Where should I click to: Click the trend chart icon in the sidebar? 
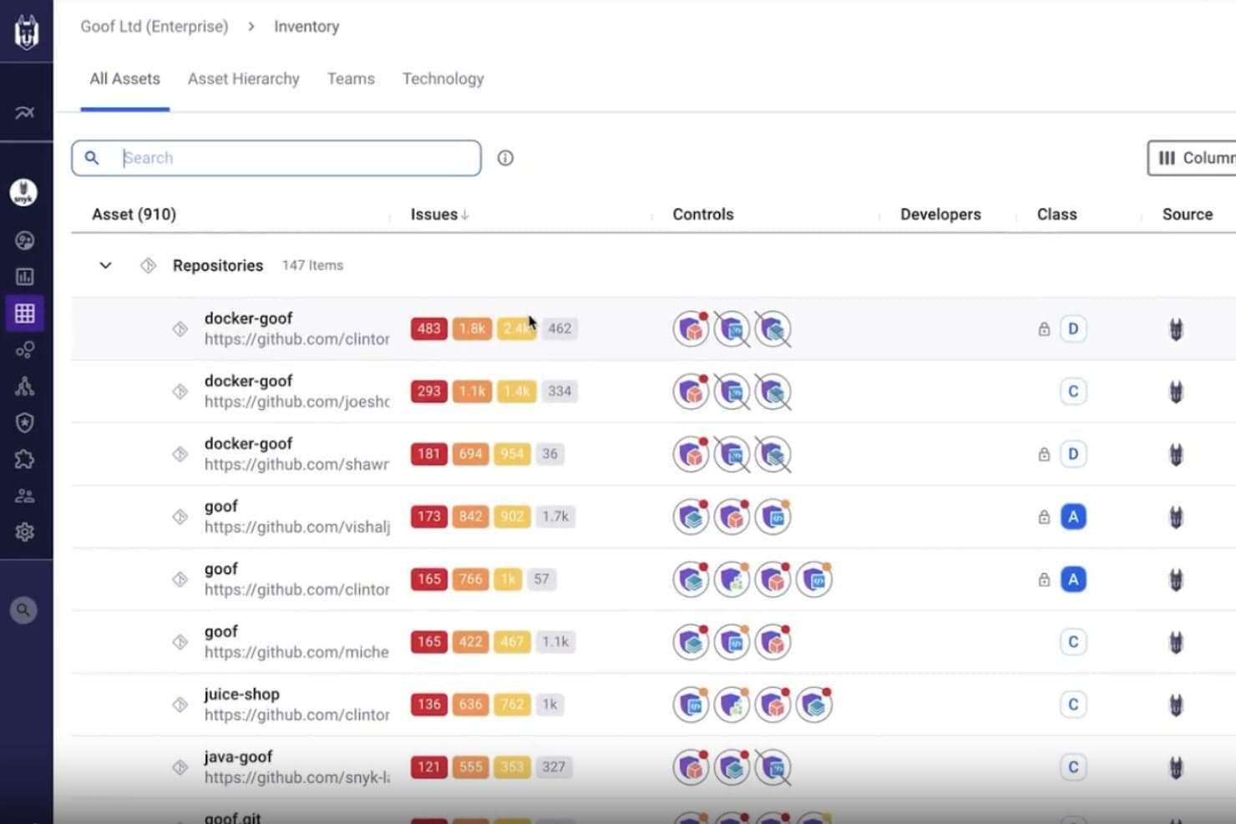click(25, 113)
